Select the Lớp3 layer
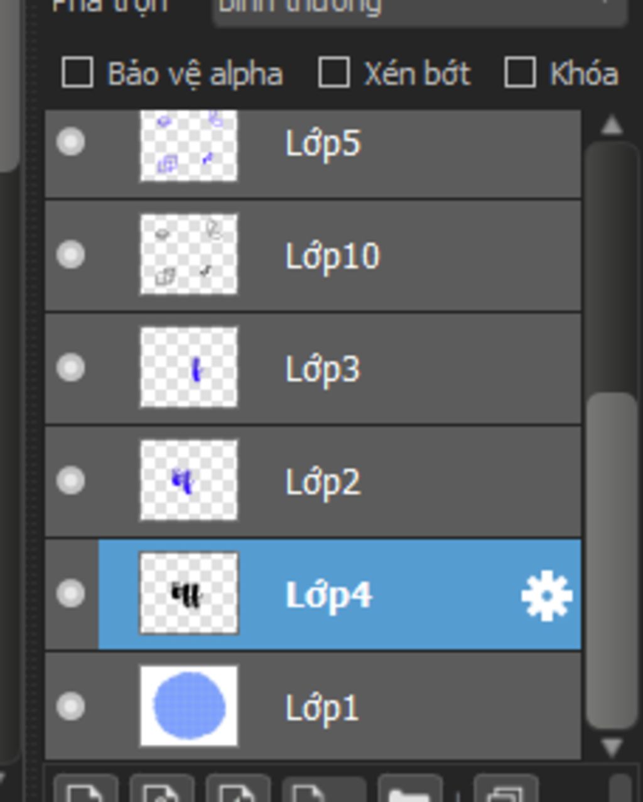Screen dimensions: 643x802 (x=313, y=368)
